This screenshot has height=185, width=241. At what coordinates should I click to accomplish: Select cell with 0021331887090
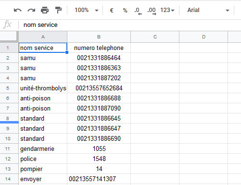99,108
